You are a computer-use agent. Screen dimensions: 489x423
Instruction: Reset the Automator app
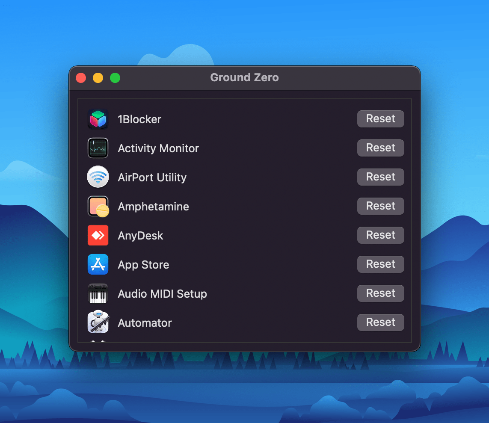[x=380, y=322]
